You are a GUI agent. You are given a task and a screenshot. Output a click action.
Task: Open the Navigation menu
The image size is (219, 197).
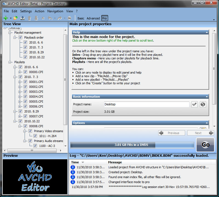click(x=55, y=11)
